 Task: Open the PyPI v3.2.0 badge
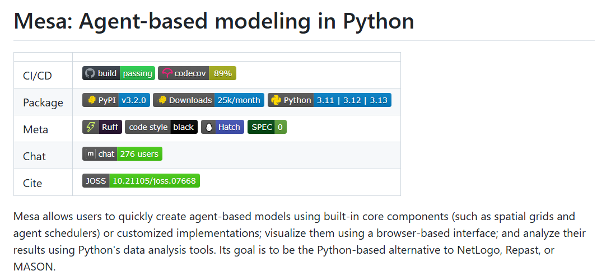pos(116,100)
